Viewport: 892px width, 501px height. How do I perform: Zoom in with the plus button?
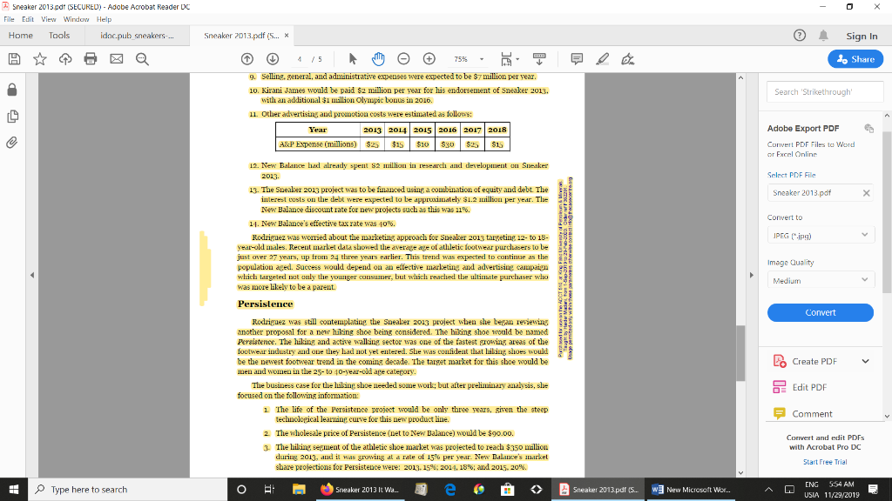[x=429, y=59]
